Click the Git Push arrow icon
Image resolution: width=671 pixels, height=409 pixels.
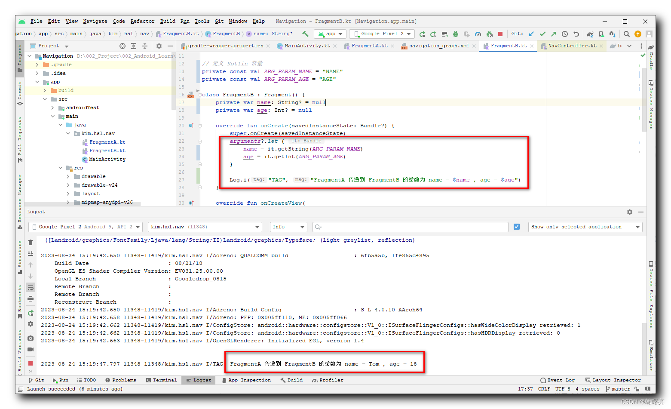554,34
